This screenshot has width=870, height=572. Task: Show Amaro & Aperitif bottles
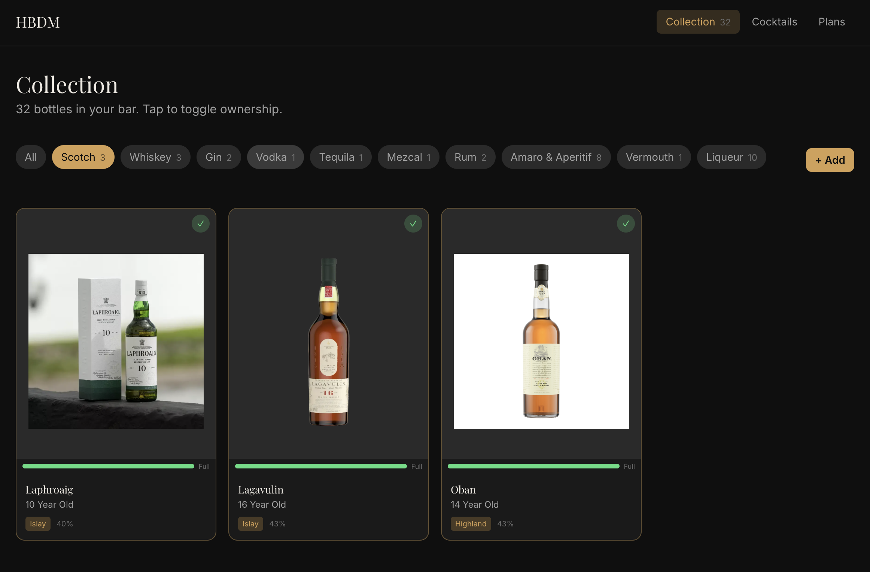click(556, 157)
